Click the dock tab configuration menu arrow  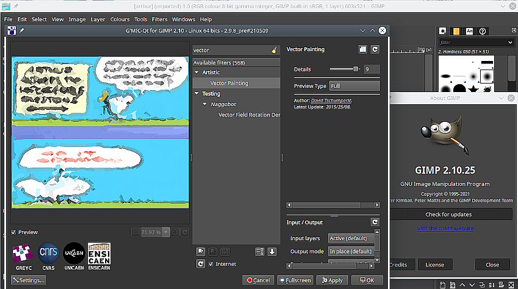[514, 30]
